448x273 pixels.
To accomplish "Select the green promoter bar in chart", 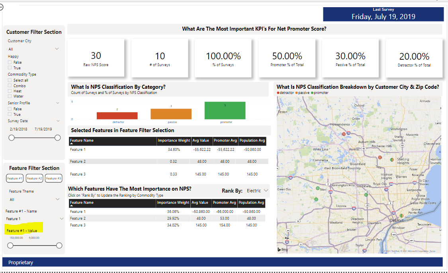I will point(225,111).
